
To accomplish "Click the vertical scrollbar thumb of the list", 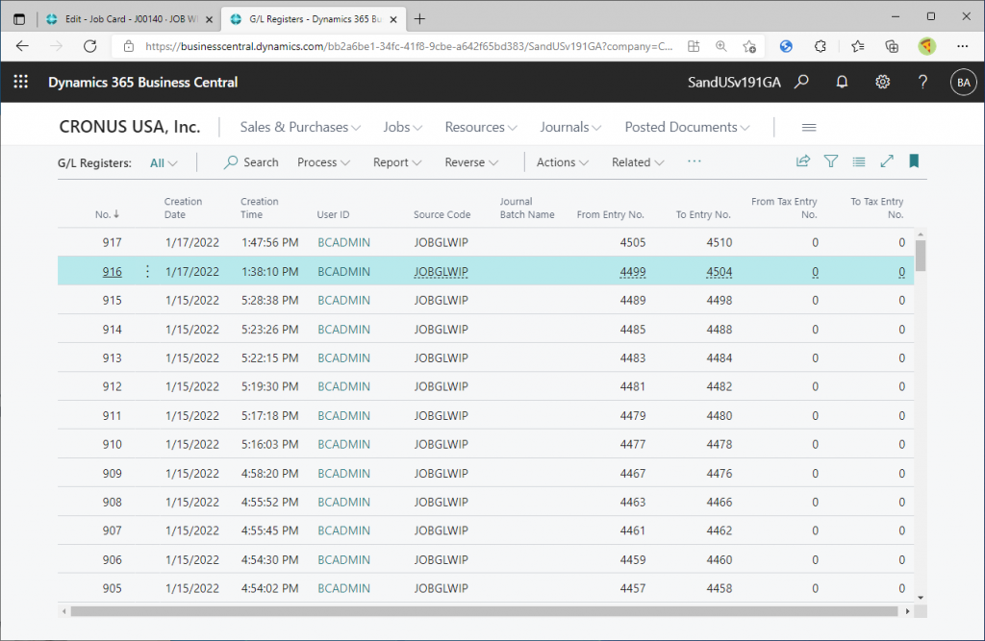I will 921,256.
